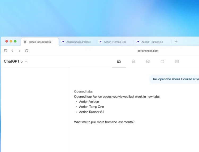Screen dimensions: 199x152
Task: Open the globe browse icon
Action: (x=133, y=61)
